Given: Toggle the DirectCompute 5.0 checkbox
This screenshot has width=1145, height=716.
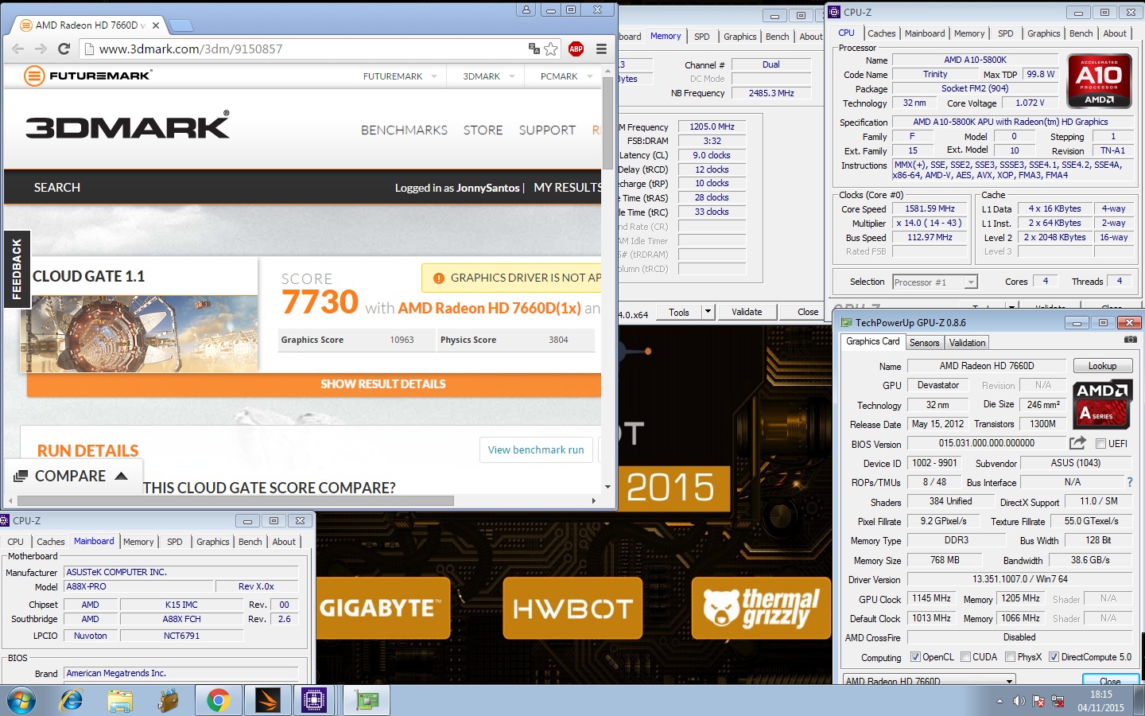Looking at the screenshot, I should [1054, 657].
